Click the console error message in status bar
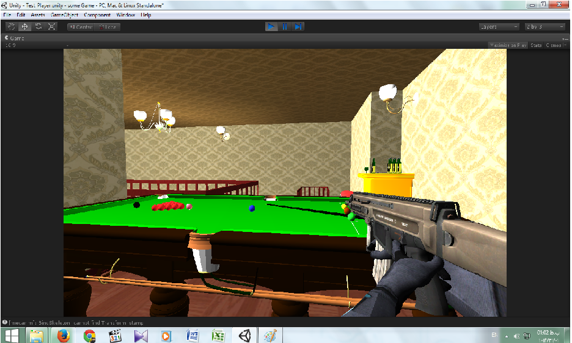572x343 pixels. [x=73, y=322]
